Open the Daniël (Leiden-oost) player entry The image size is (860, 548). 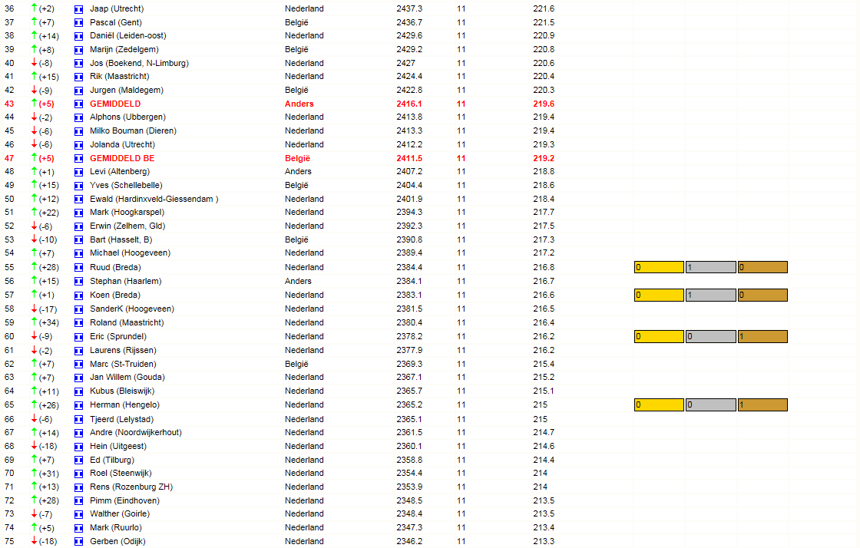tap(127, 35)
